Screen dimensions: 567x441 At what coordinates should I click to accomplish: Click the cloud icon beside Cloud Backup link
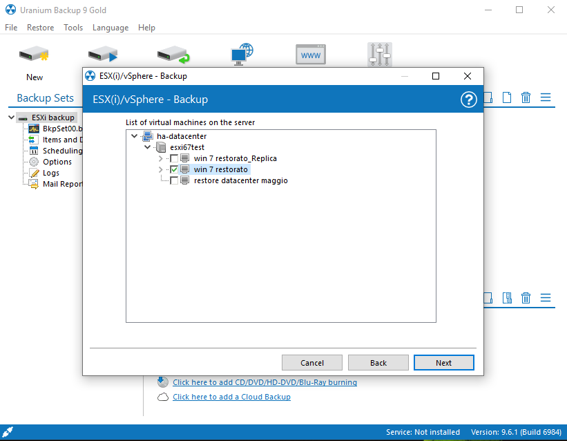(163, 397)
